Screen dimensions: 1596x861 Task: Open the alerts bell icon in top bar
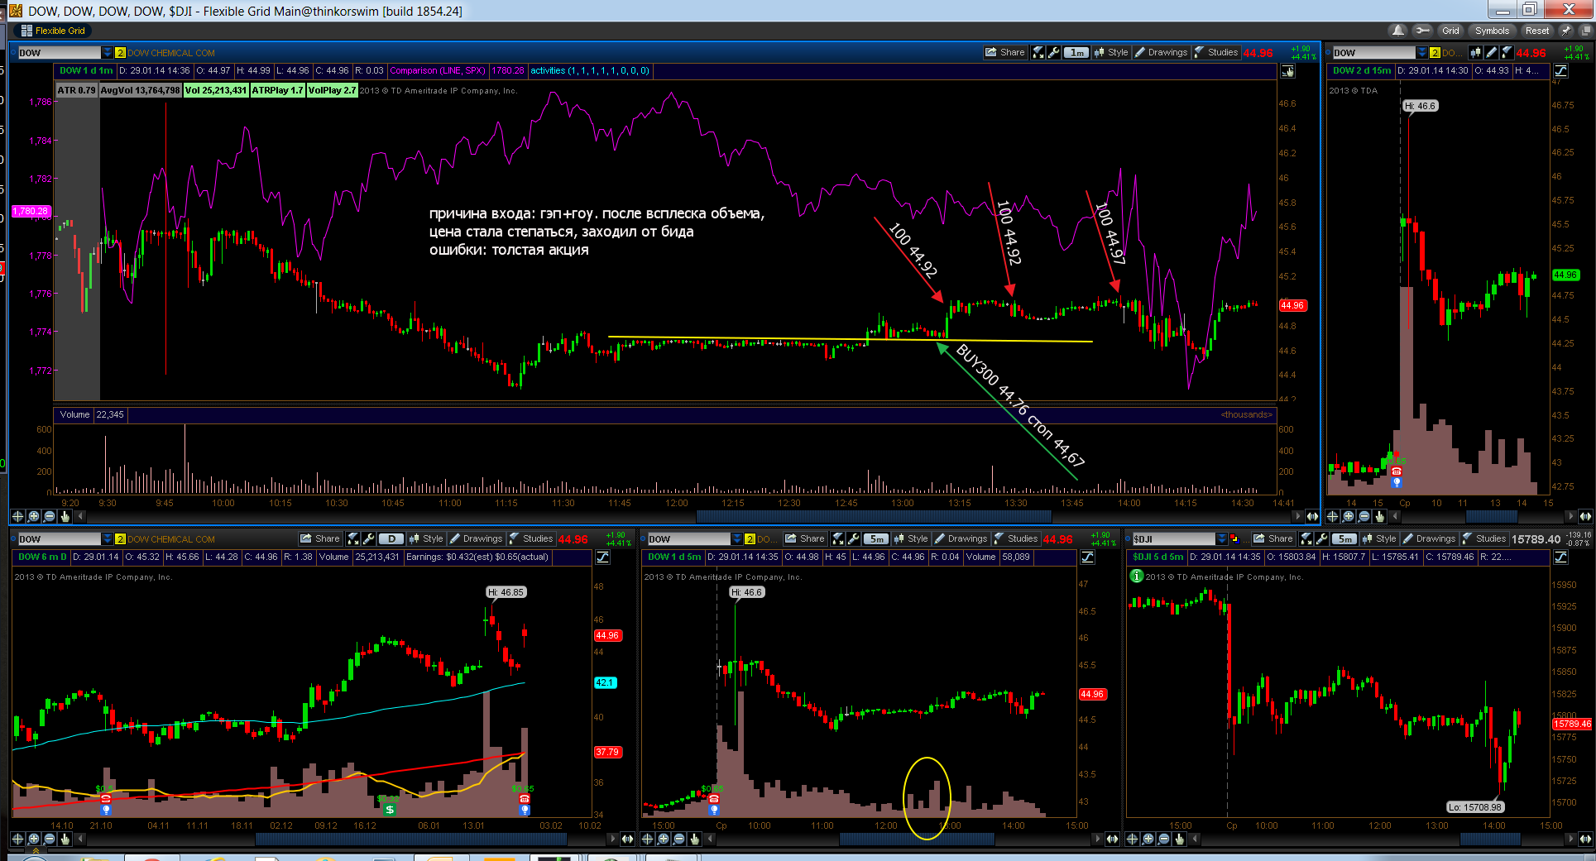pyautogui.click(x=1398, y=31)
